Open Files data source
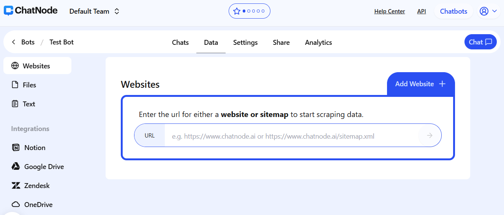504x215 pixels. (x=38, y=85)
